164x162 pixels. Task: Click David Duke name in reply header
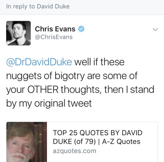point(53,6)
